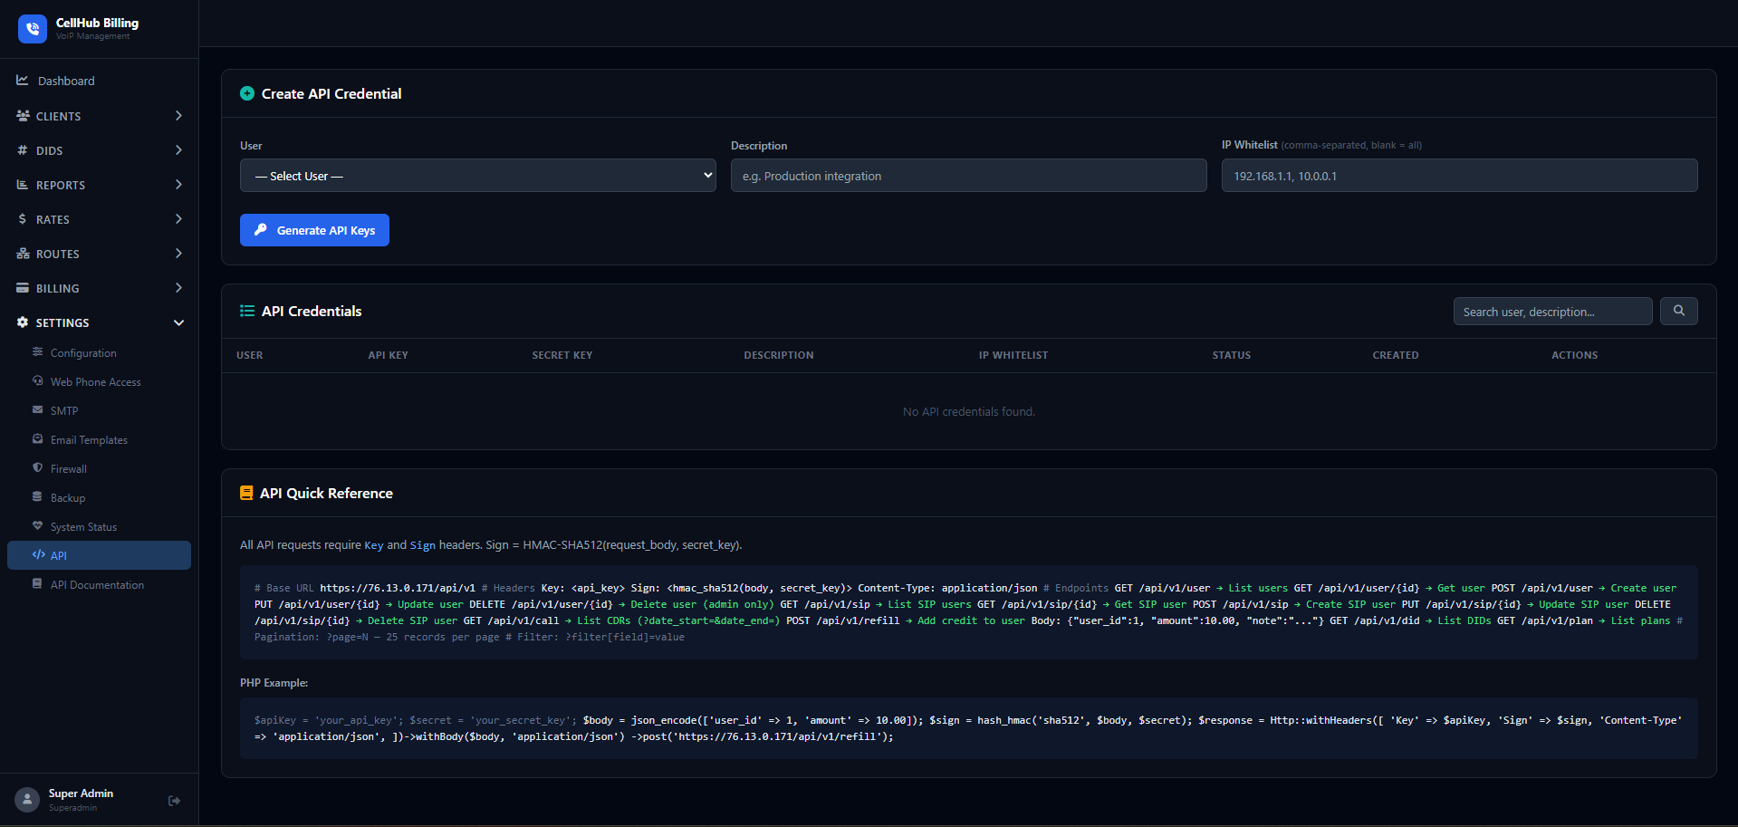Click the DIDs hash icon
1738x827 pixels.
pos(23,150)
